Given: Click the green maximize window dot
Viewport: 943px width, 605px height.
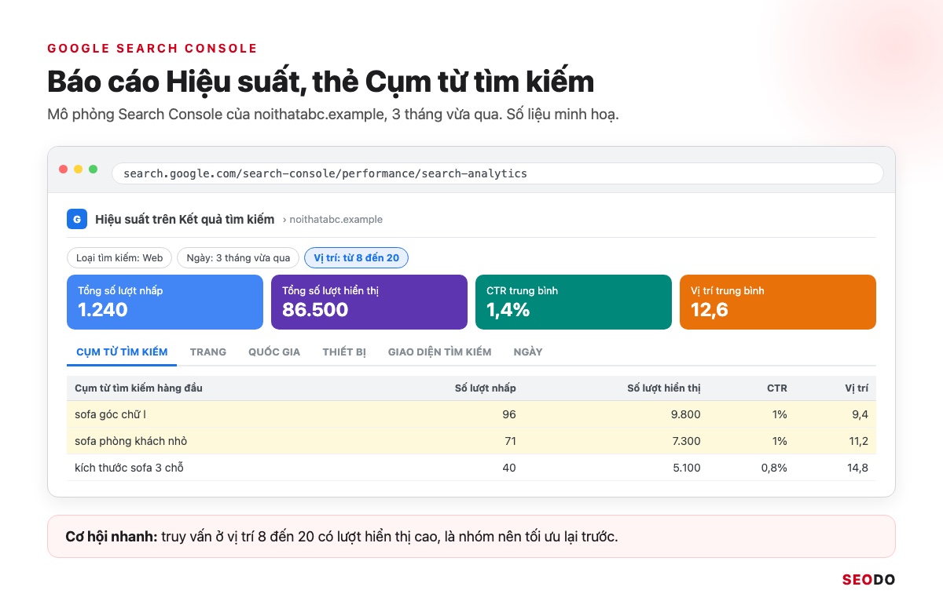Looking at the screenshot, I should coord(94,169).
